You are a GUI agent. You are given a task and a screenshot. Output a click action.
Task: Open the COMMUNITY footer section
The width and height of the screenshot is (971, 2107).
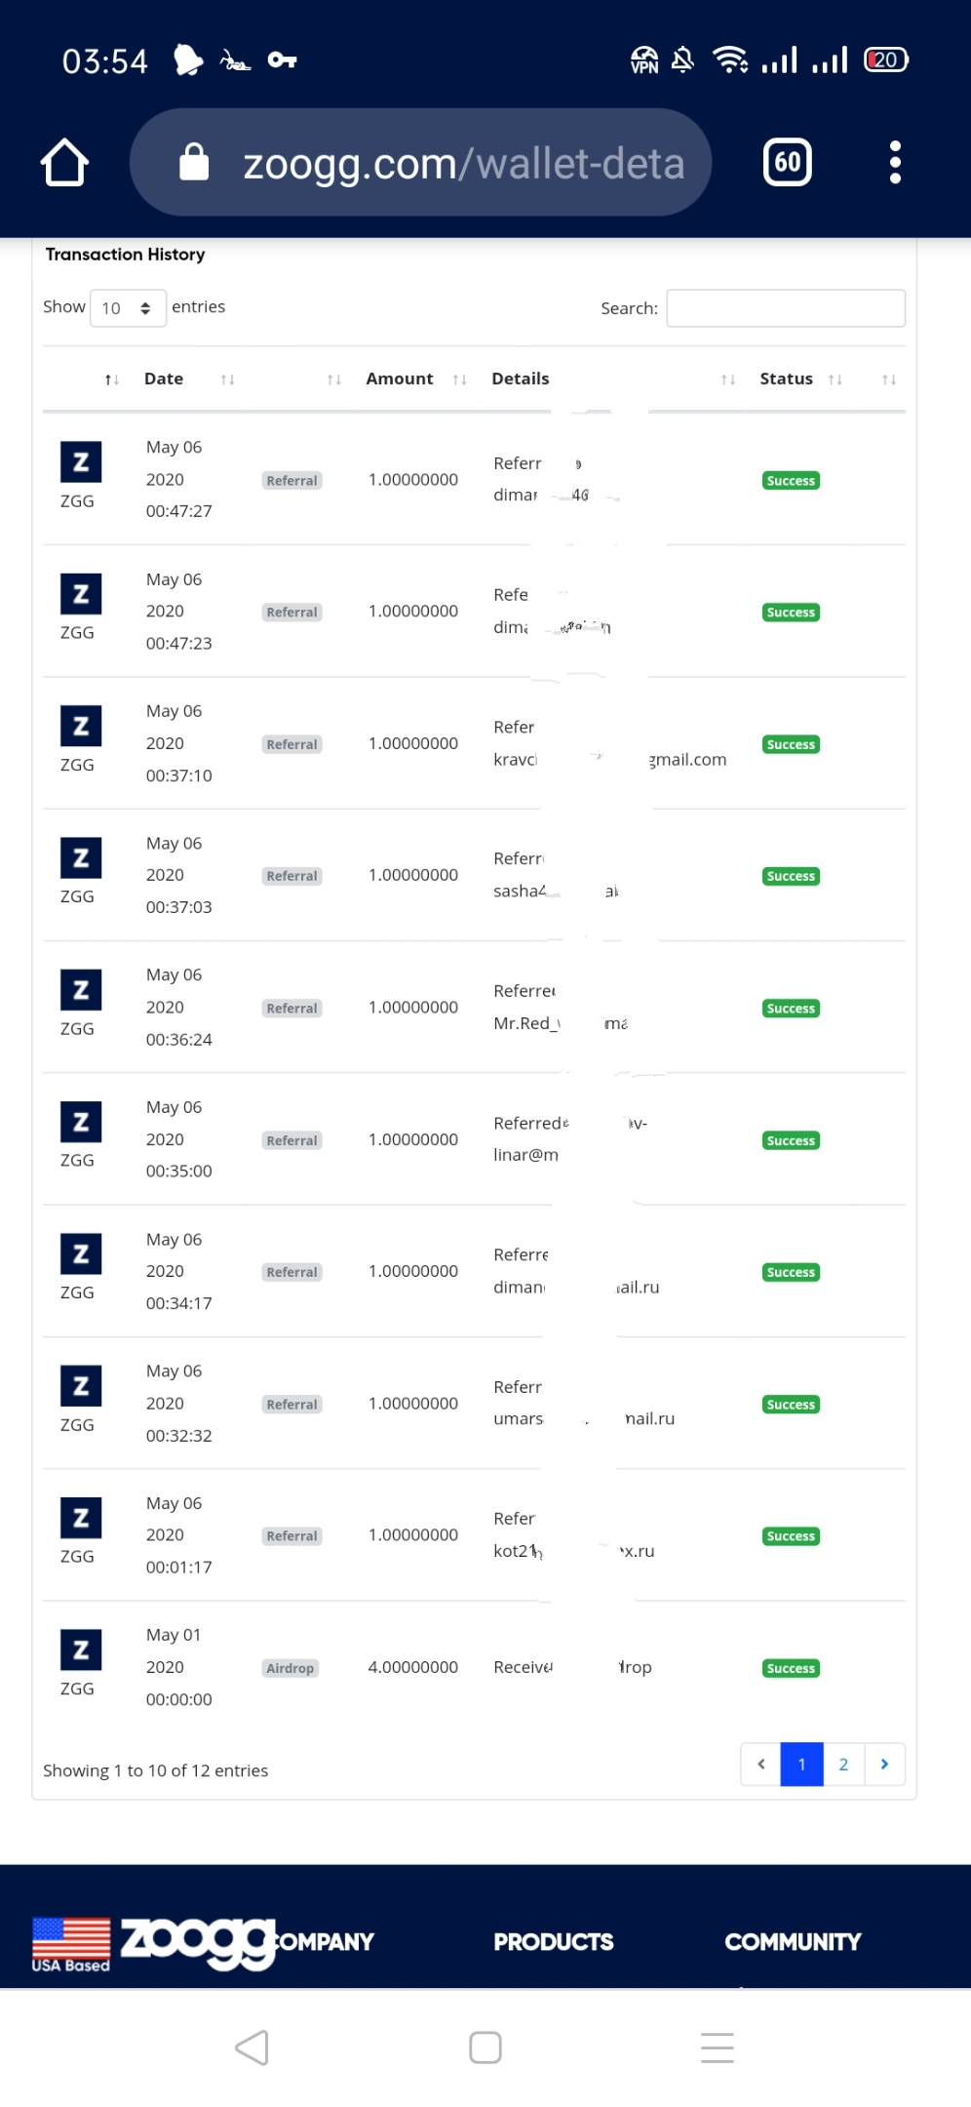(x=793, y=1942)
